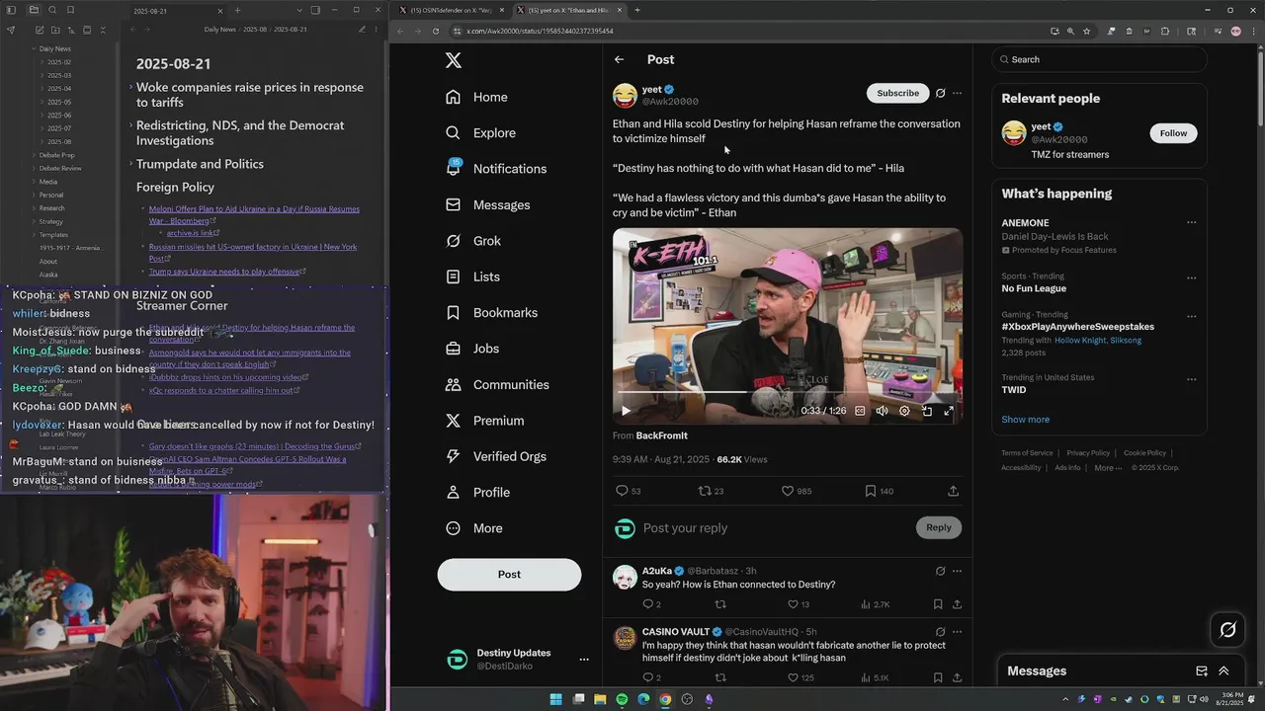This screenshot has height=711, width=1265.
Task: Share the yeet post
Action: pyautogui.click(x=953, y=491)
